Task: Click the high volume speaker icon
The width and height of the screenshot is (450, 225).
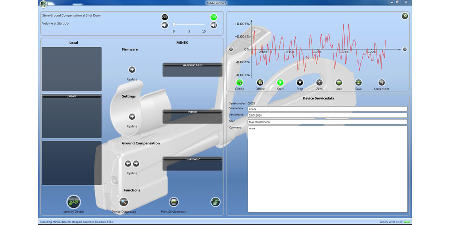Action: coord(214,25)
